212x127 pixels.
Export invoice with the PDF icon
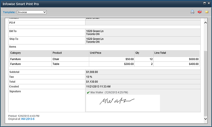point(200,12)
